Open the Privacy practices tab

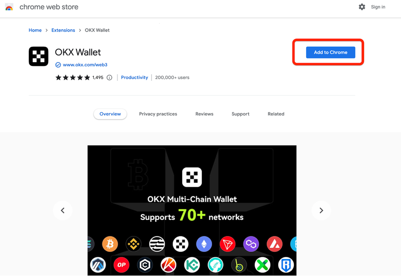click(158, 114)
